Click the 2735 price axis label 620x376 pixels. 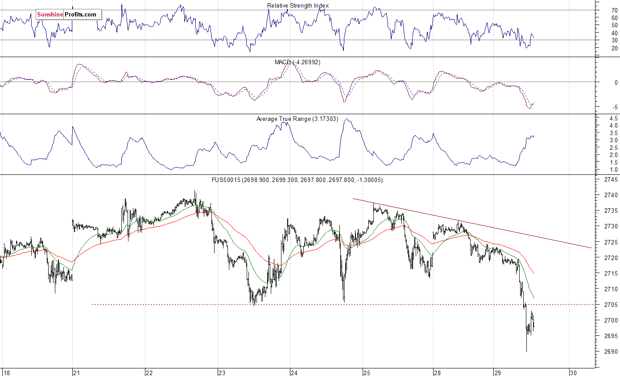coord(612,211)
